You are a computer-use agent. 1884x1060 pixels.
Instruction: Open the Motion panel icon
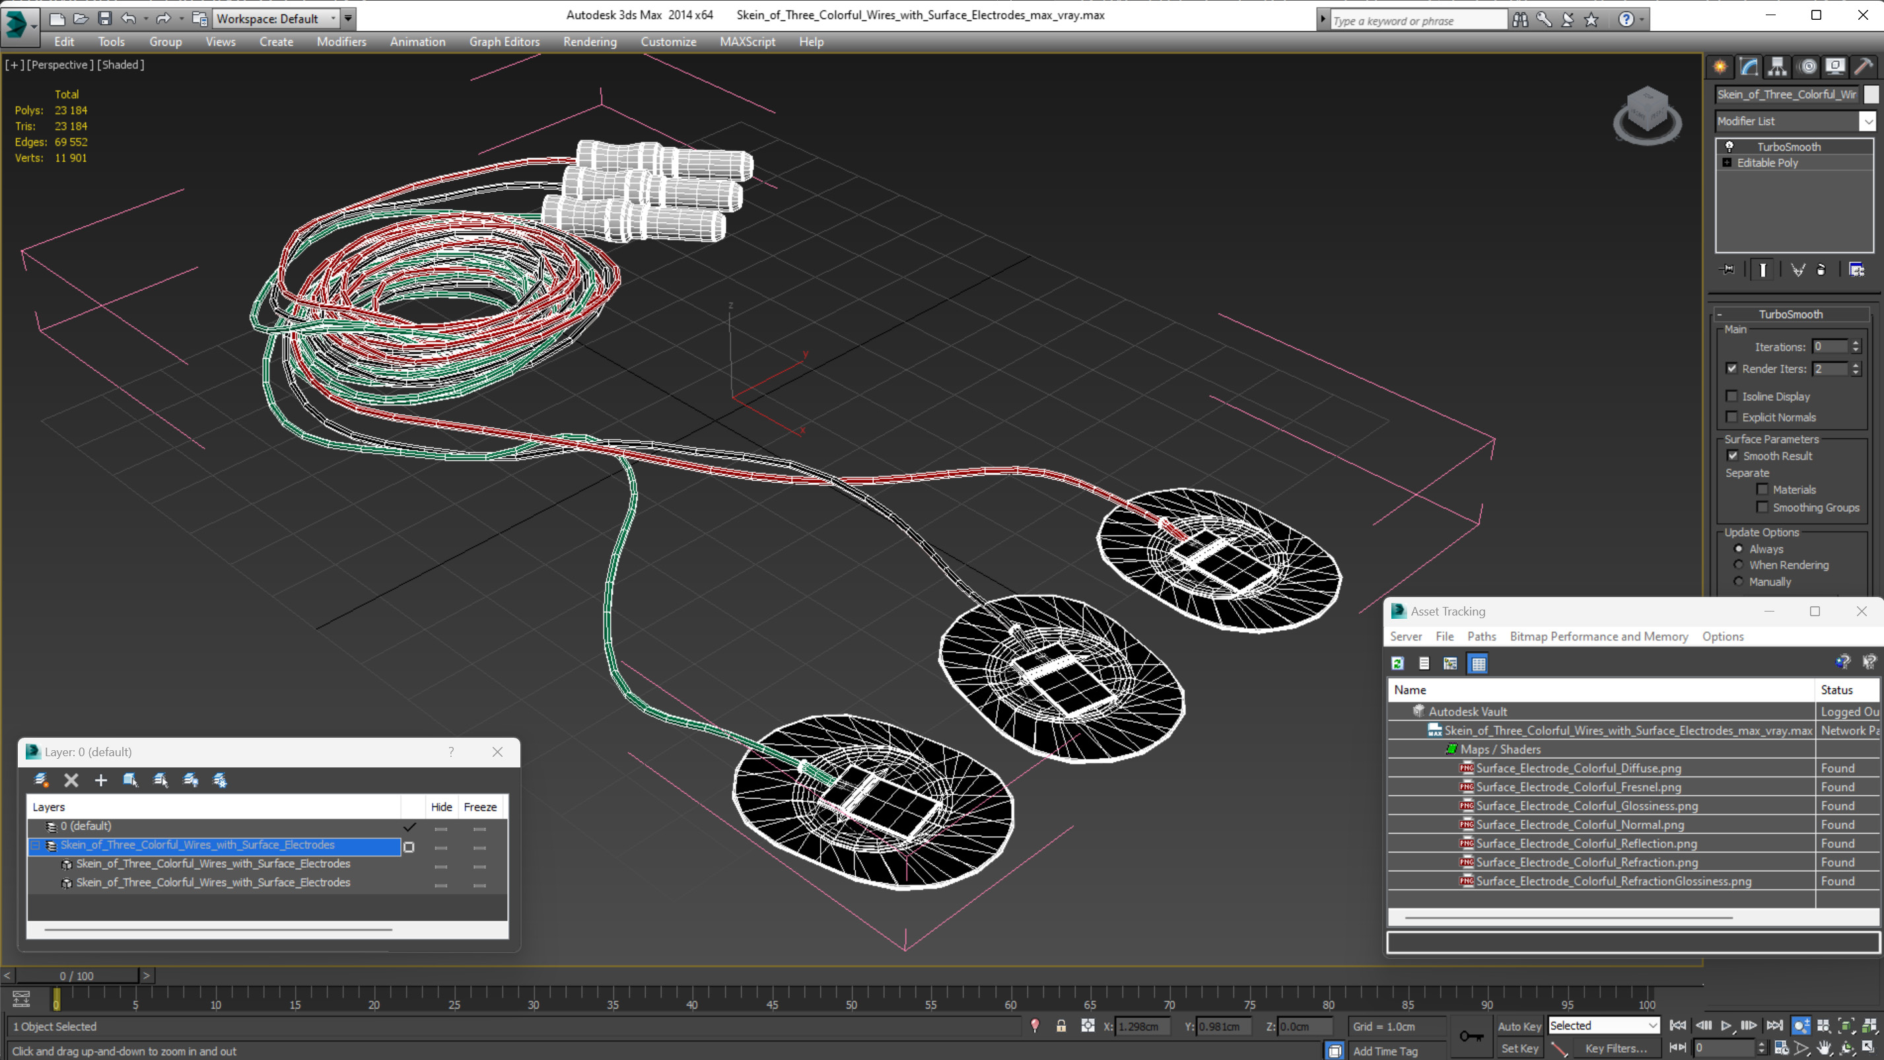[x=1807, y=67]
